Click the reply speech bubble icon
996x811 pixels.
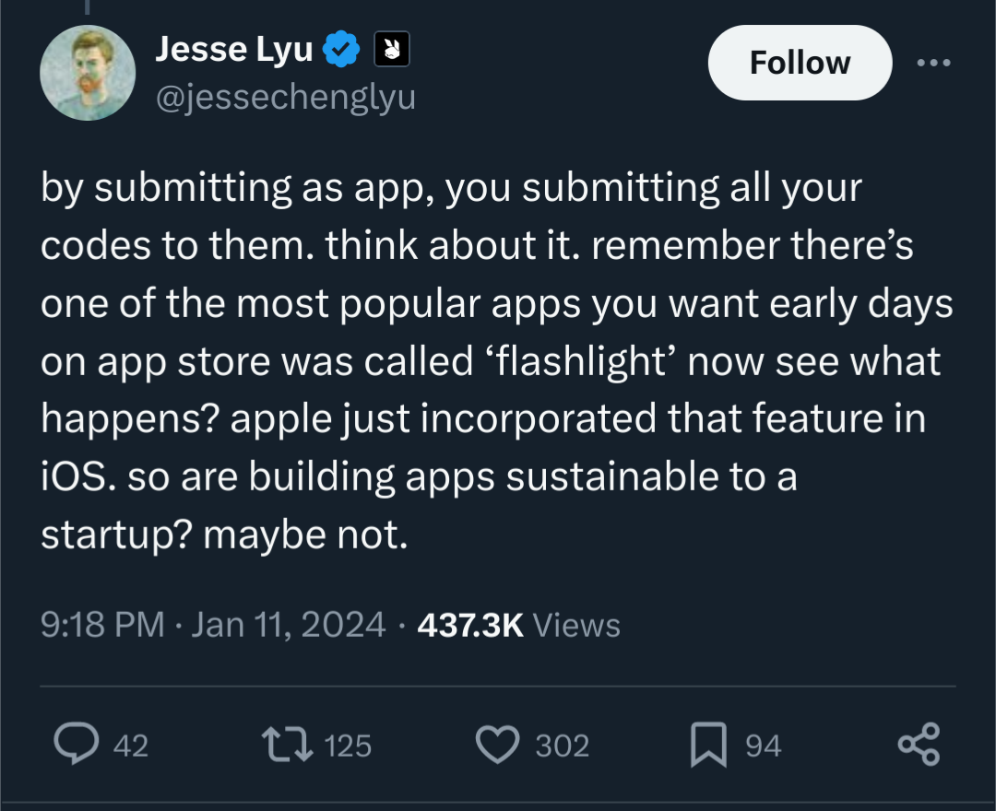pos(77,744)
